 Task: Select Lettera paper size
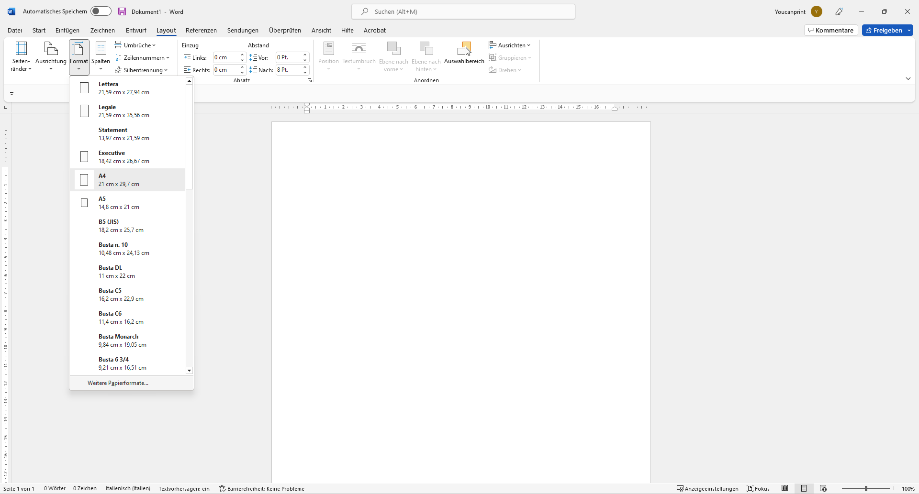127,88
